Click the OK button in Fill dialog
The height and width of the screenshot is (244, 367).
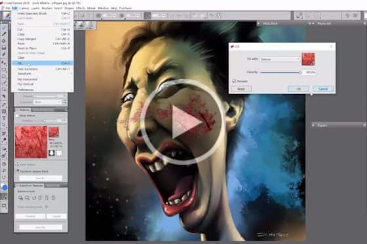click(x=299, y=89)
